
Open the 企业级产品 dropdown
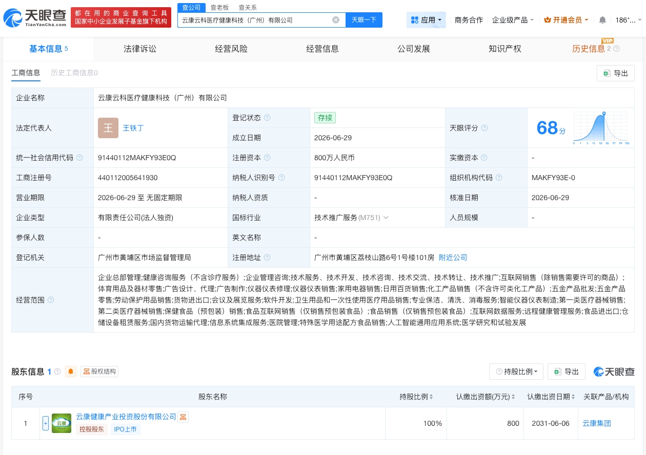513,20
